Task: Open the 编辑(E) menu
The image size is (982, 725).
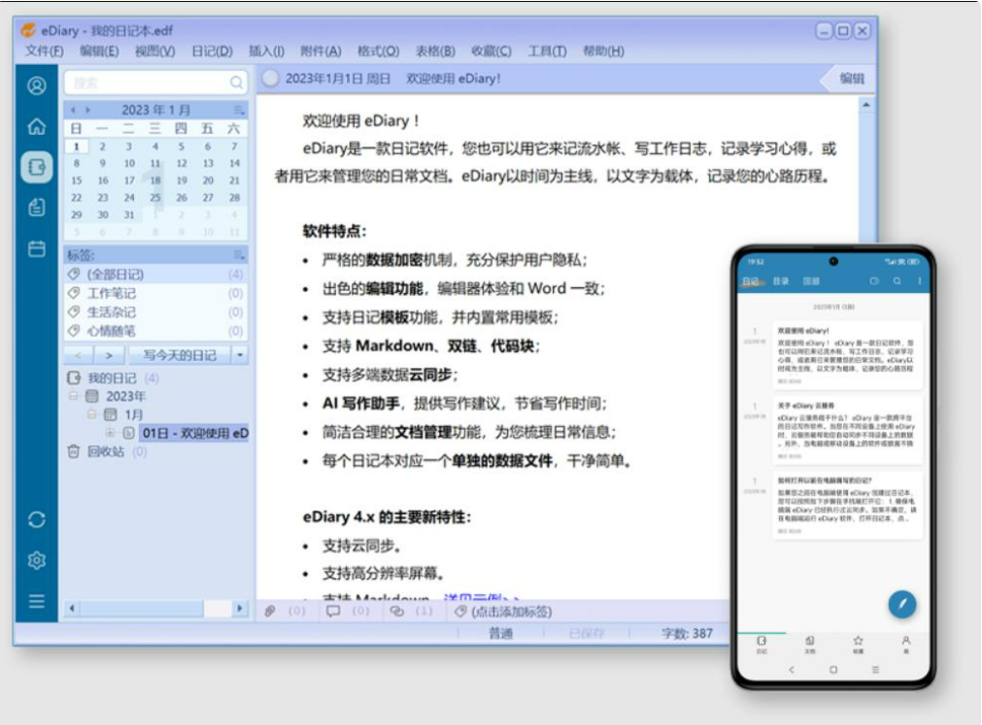Action: click(x=99, y=50)
